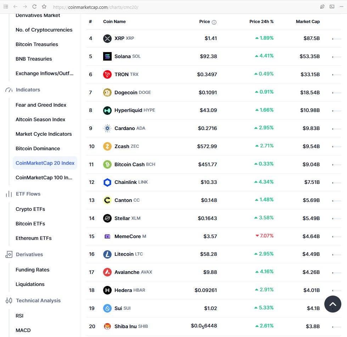The height and width of the screenshot is (337, 347).
Task: Click the Sui coin logo
Action: click(x=107, y=308)
